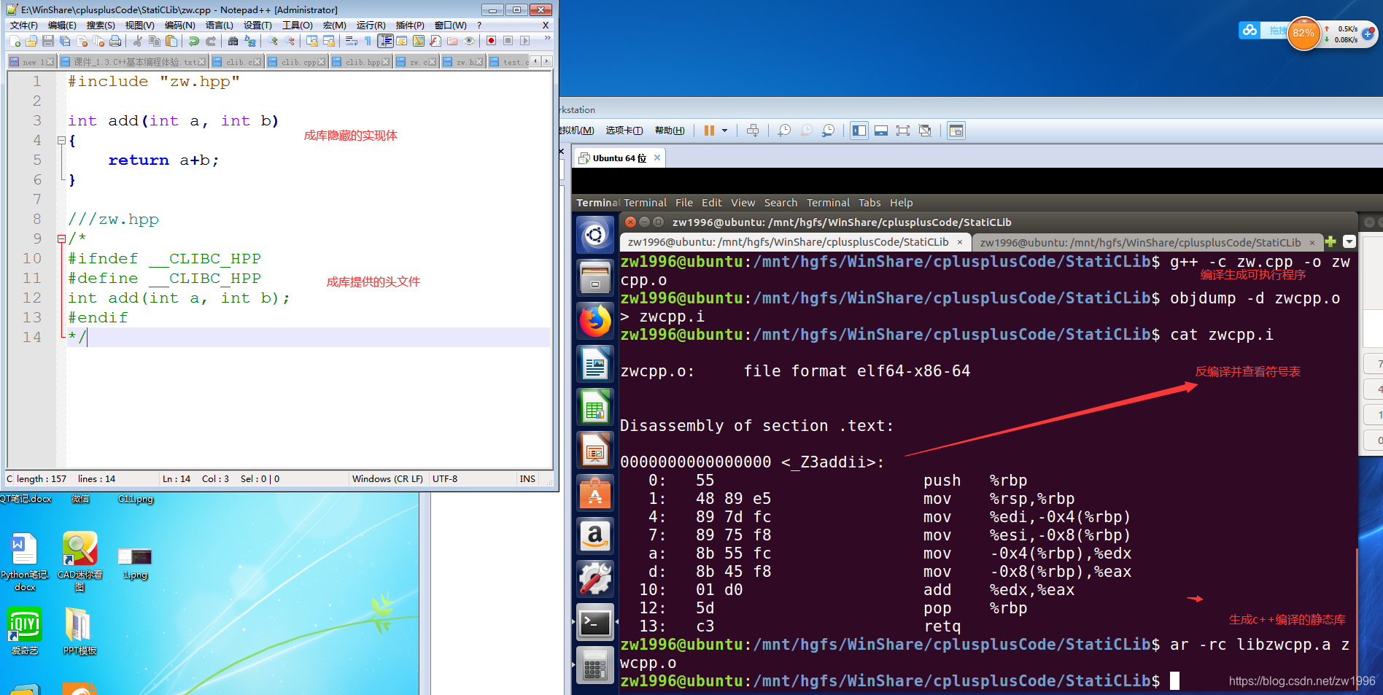1383x695 pixels.
Task: Create a new file in Notepad++
Action: [x=15, y=41]
